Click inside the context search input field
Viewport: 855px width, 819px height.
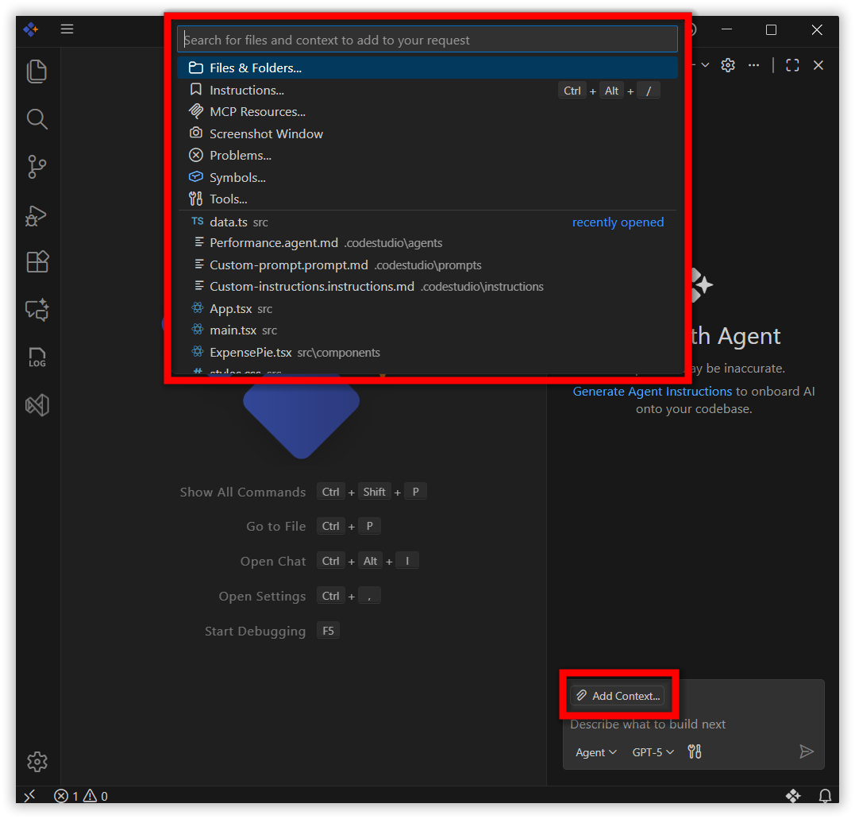(428, 39)
